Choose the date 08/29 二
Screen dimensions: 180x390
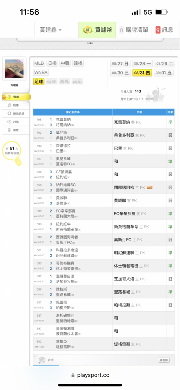pyautogui.click(x=164, y=64)
